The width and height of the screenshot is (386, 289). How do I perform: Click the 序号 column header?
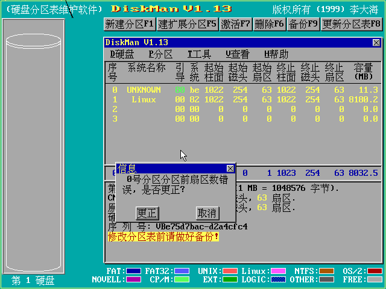coord(112,72)
